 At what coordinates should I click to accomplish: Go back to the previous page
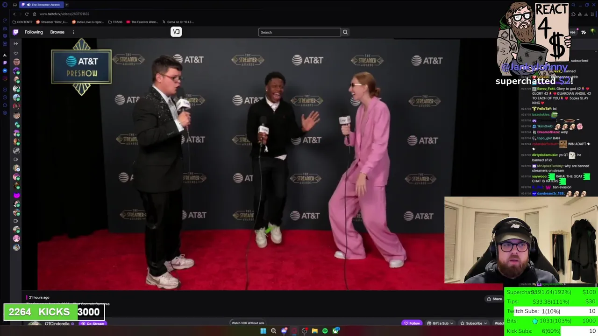14,14
